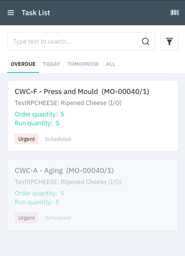Click Order quantity on Press and Mould card
Screen dimensions: 185x256
39,114
